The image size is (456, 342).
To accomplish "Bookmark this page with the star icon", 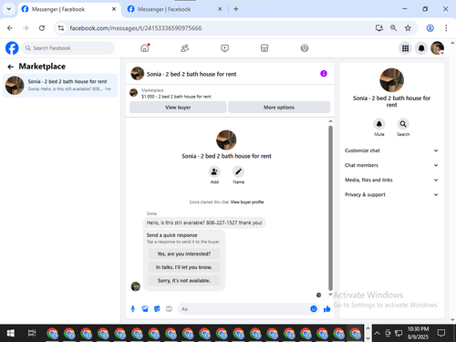I will pos(408,28).
